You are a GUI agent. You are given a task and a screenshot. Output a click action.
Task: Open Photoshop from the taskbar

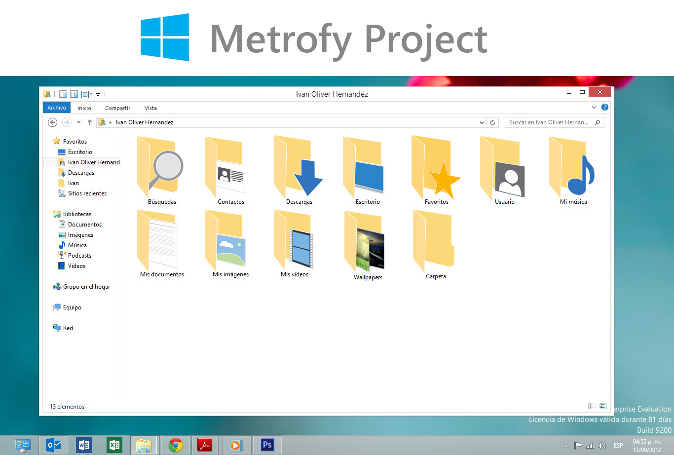pos(267,445)
